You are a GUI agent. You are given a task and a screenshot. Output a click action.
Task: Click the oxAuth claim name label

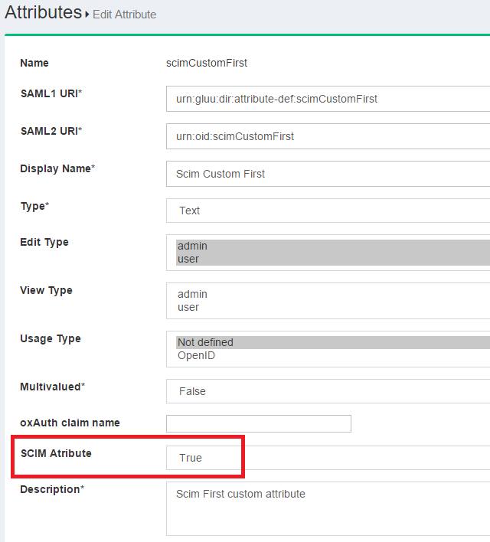(70, 423)
